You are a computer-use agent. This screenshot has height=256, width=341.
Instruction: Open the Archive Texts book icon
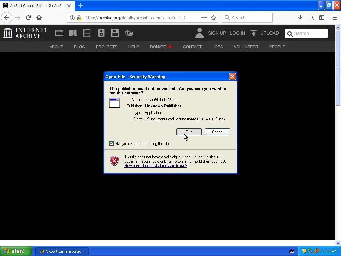pos(73,33)
